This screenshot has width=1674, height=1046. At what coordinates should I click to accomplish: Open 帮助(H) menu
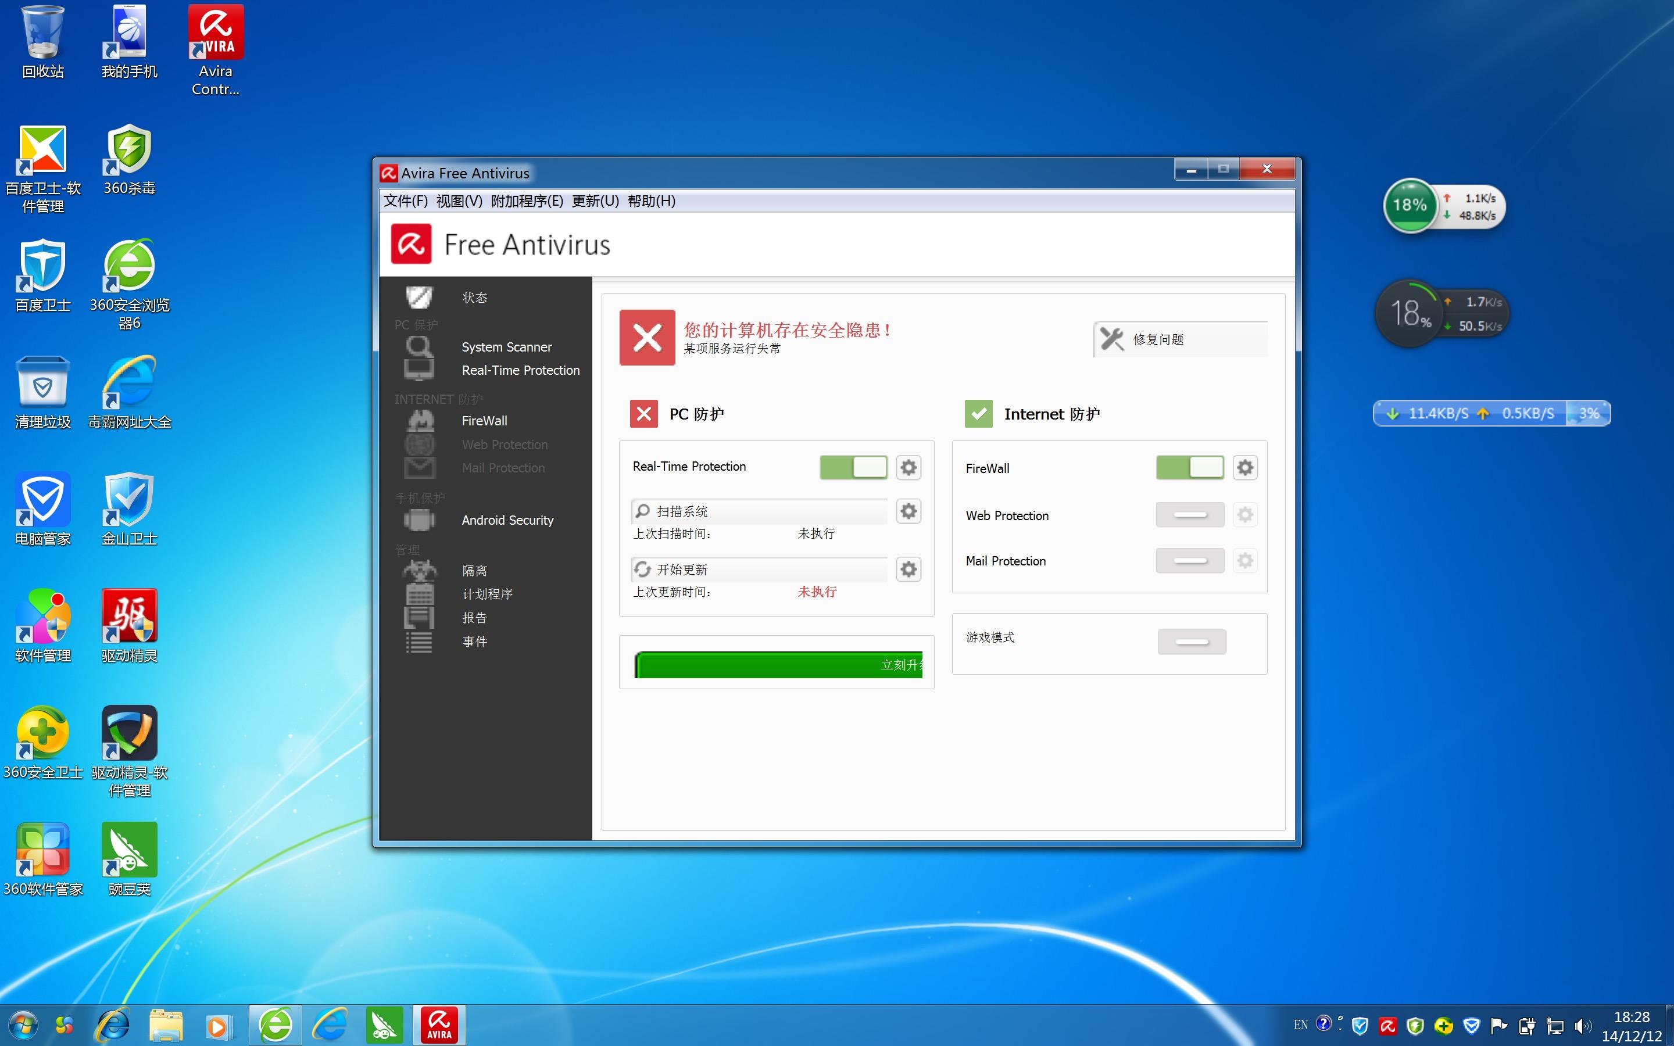coord(652,200)
